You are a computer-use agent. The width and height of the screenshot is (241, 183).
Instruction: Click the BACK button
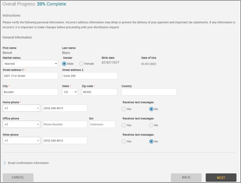tap(186, 178)
